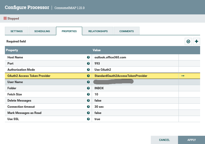Open help icon for Folder property
The width and height of the screenshot is (205, 144).
pos(88,88)
